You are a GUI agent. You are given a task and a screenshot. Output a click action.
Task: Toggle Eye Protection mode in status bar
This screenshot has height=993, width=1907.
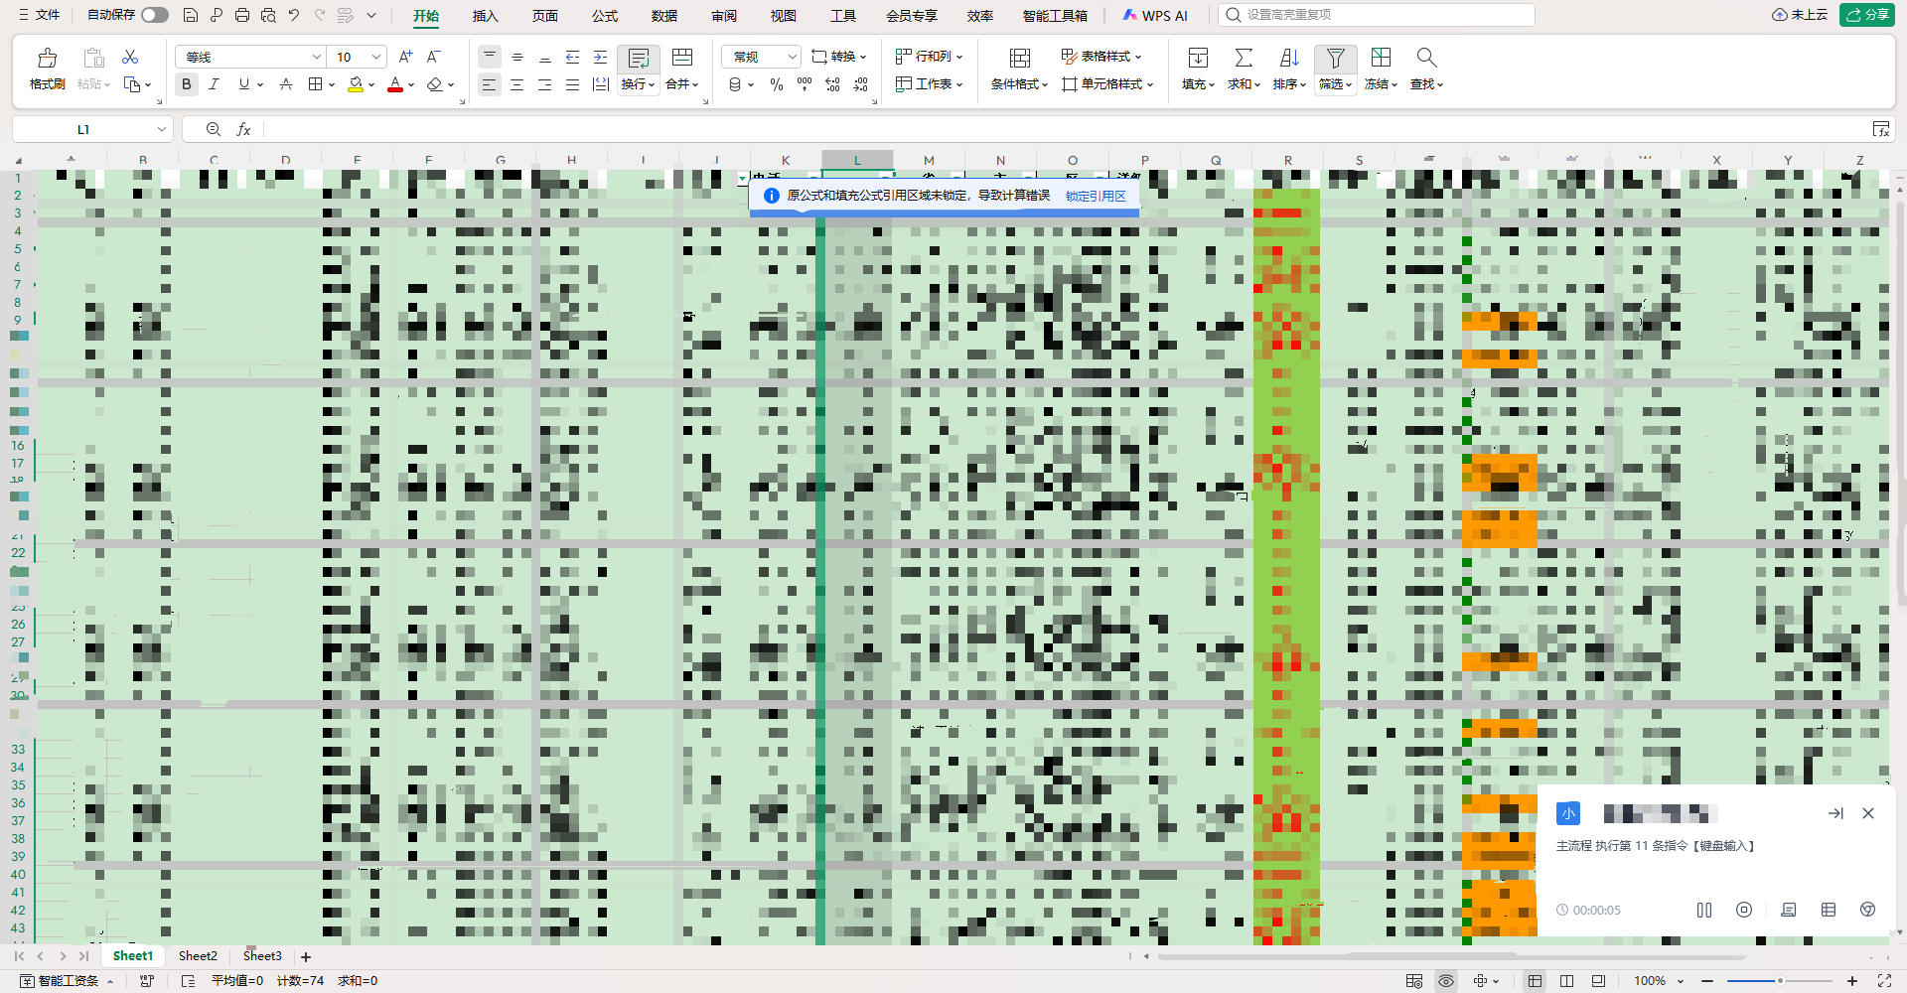point(1446,981)
